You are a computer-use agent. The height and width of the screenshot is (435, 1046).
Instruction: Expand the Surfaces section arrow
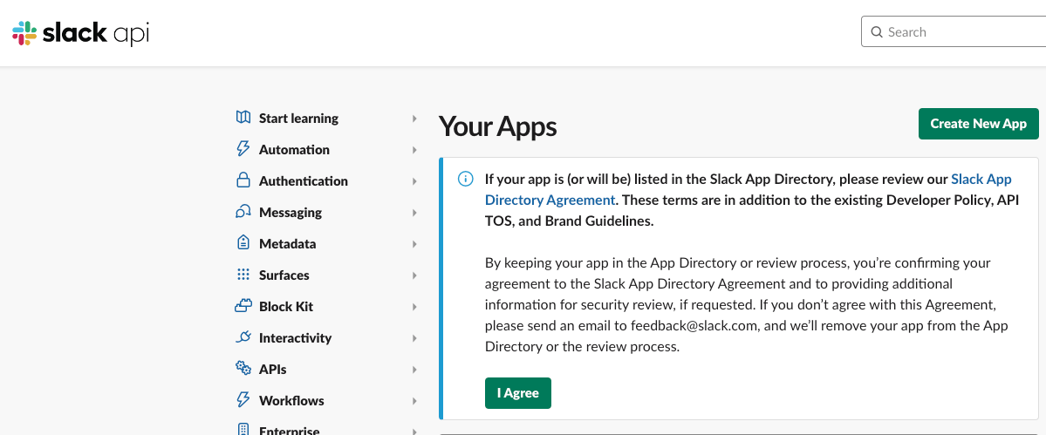[414, 275]
